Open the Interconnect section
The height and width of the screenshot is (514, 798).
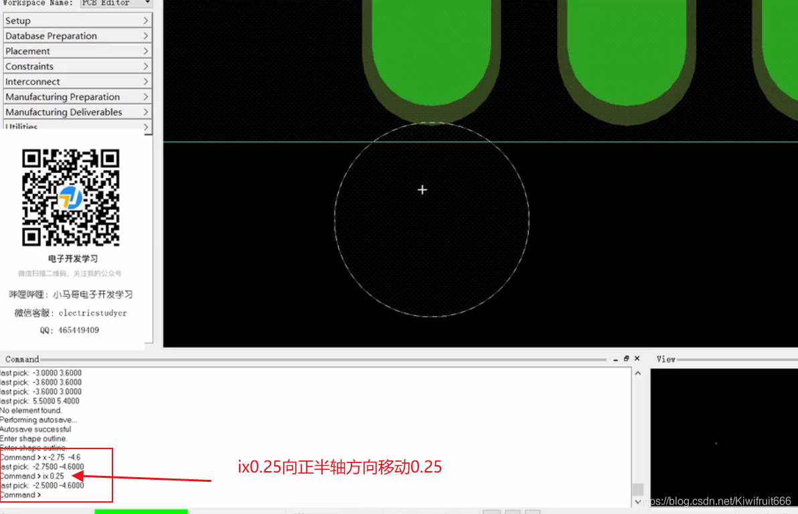(77, 81)
